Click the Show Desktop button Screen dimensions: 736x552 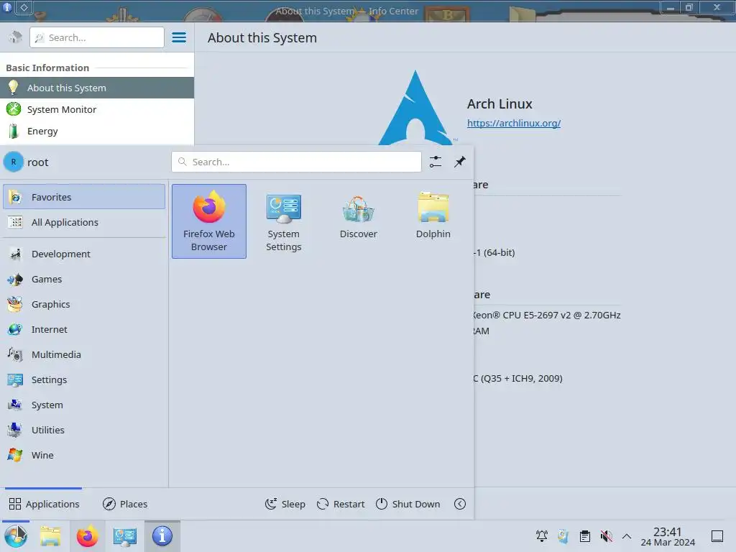pyautogui.click(x=717, y=536)
